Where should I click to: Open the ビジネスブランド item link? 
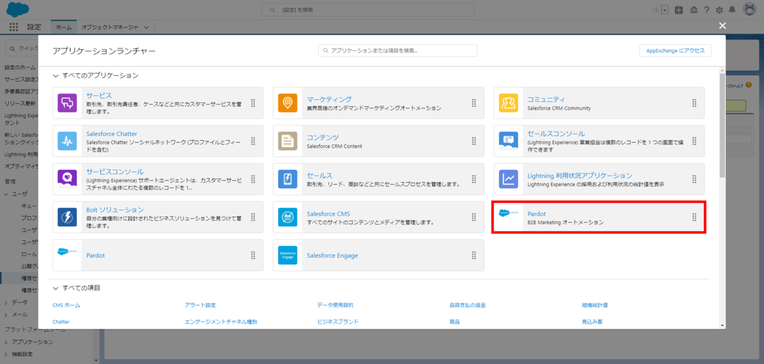pos(337,322)
